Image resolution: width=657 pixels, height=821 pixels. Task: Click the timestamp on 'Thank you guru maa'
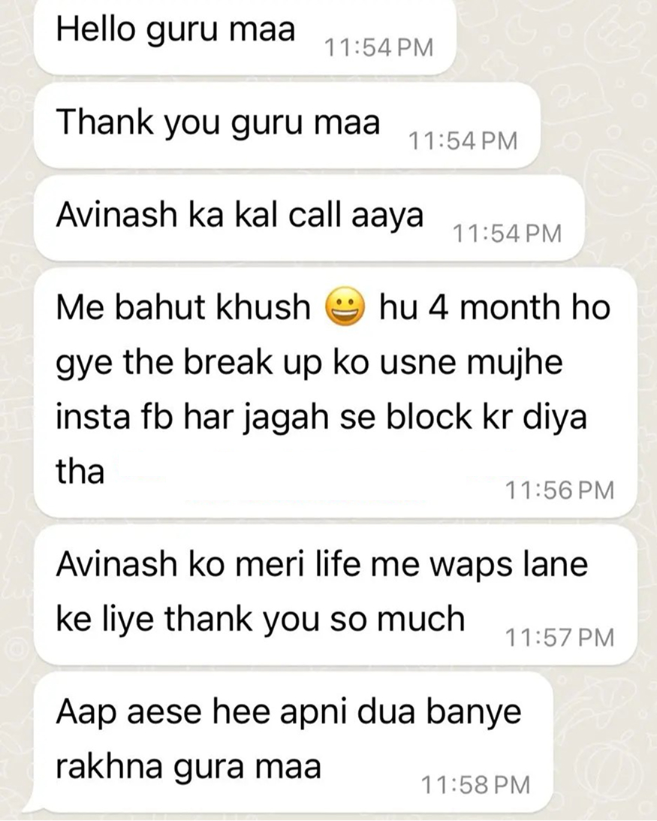tap(463, 141)
